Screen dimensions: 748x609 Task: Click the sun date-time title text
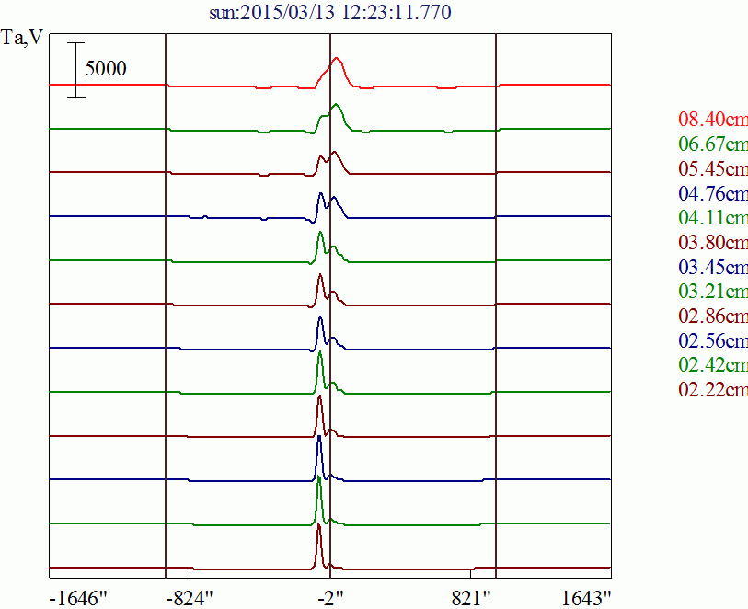(x=330, y=12)
